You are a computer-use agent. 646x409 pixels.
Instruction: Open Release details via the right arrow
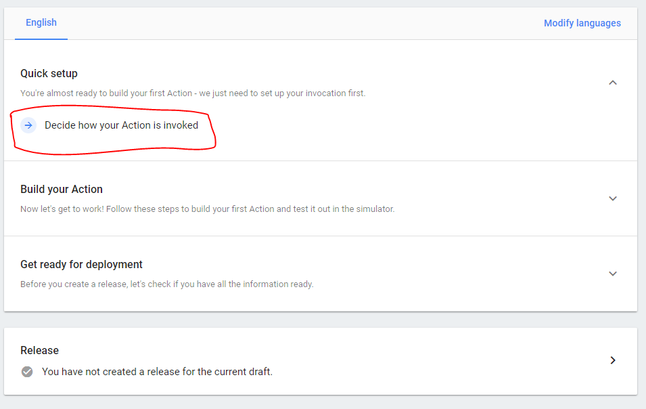(x=613, y=360)
